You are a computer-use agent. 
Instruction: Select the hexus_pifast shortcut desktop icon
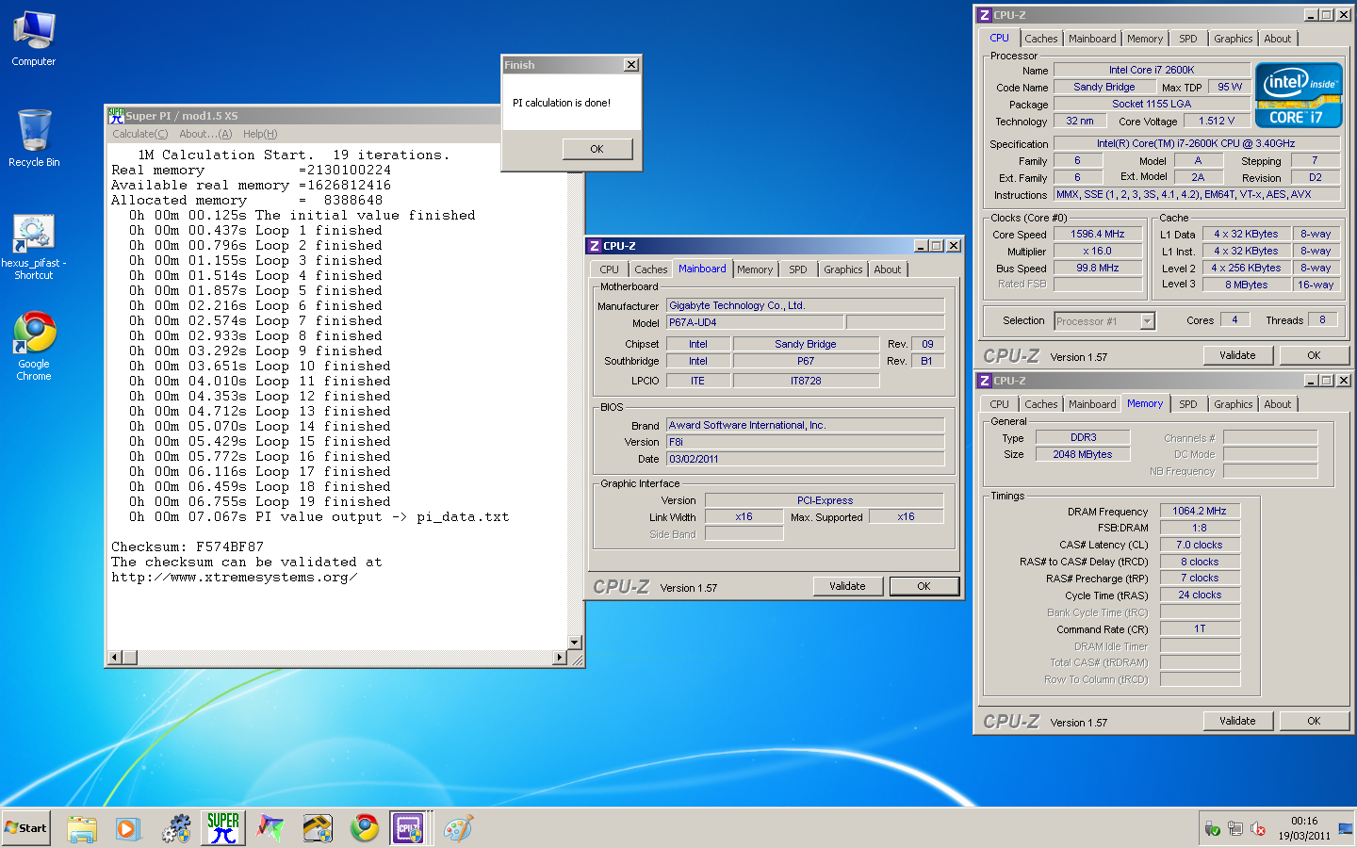point(34,247)
